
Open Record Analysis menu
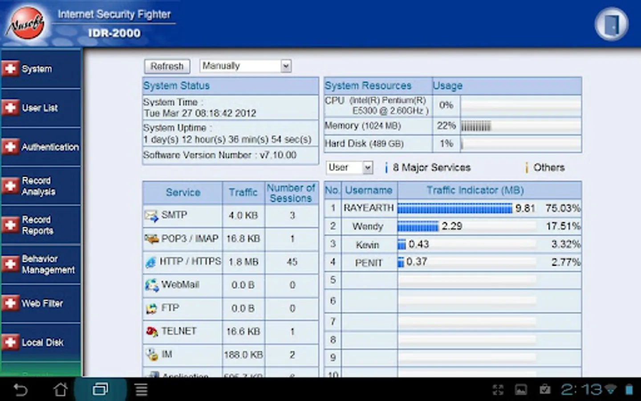38,186
